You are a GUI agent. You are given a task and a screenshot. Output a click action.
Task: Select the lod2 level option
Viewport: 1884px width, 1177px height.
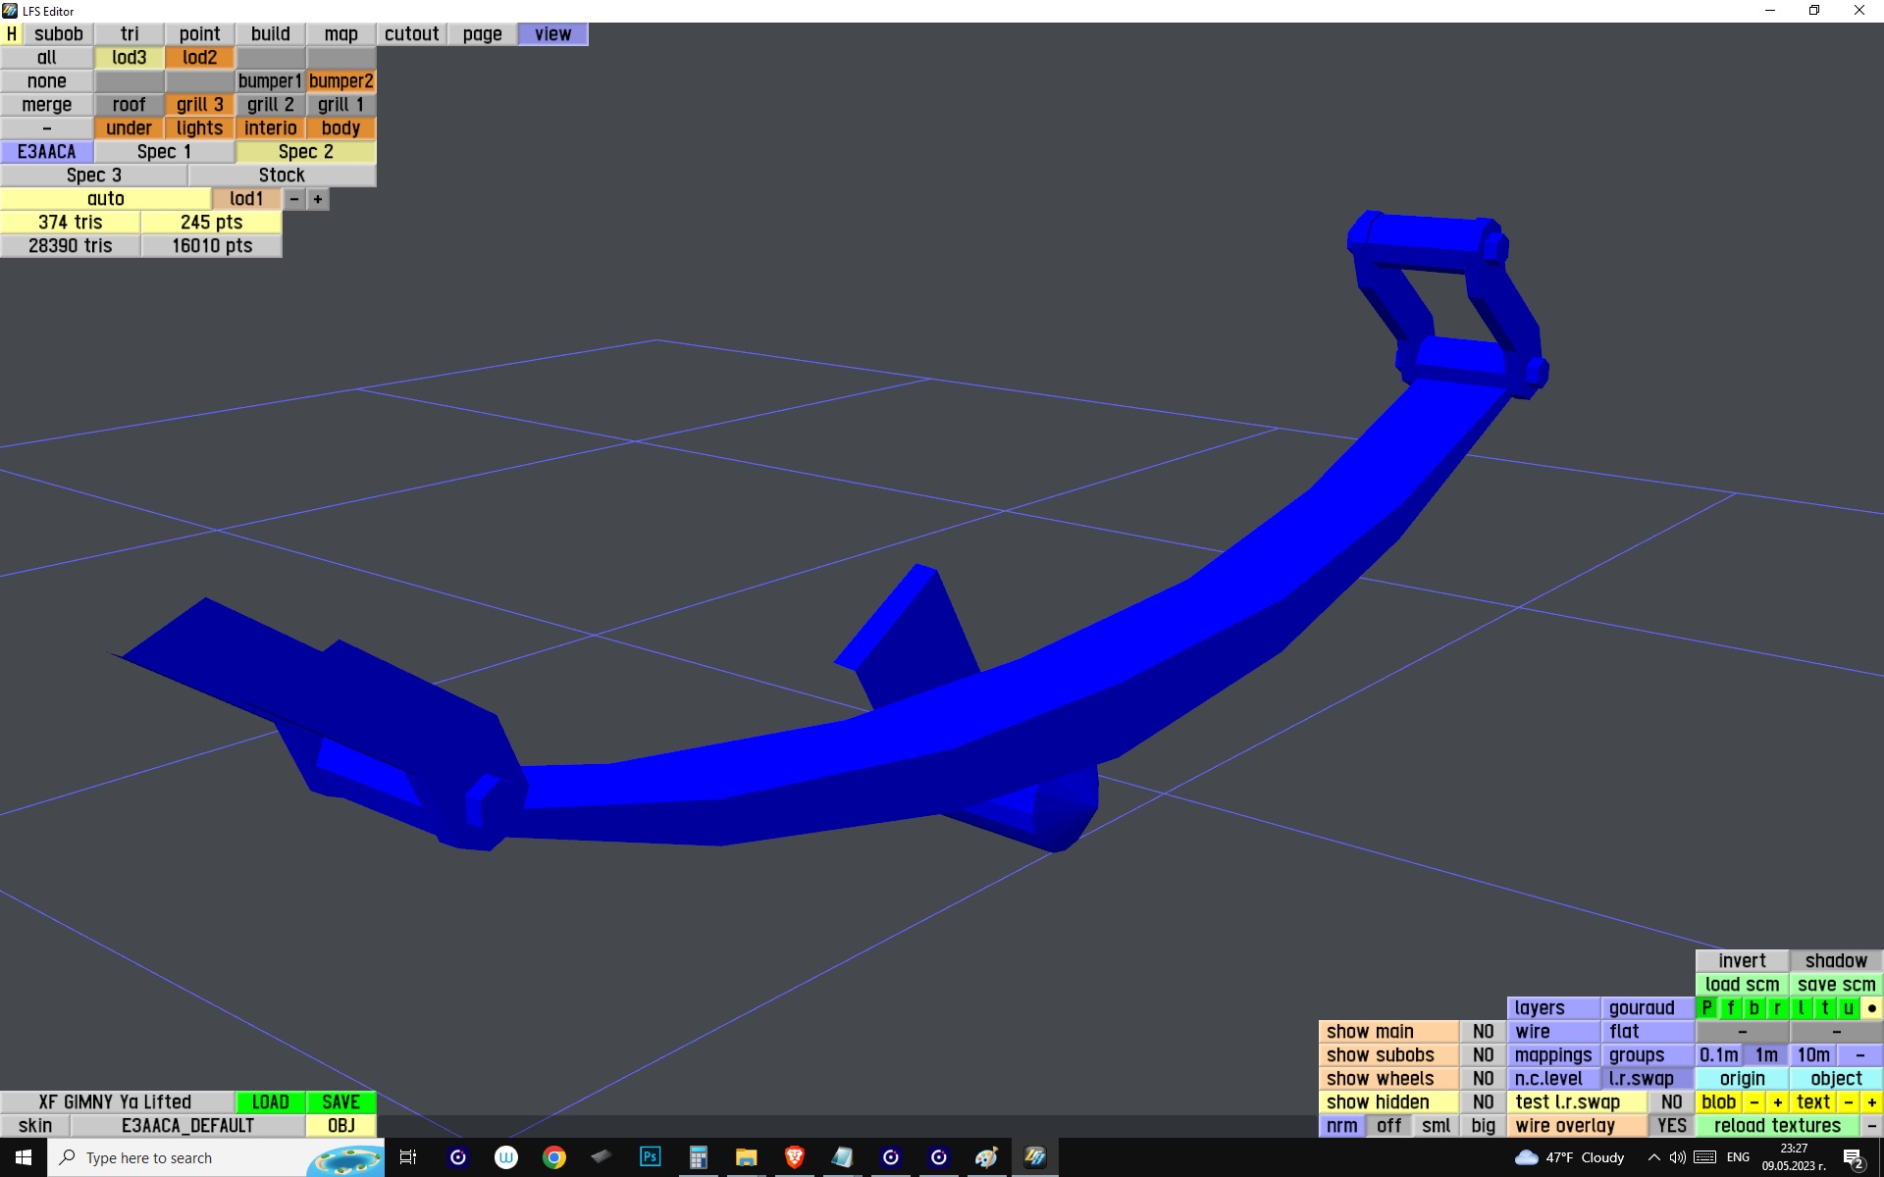200,58
